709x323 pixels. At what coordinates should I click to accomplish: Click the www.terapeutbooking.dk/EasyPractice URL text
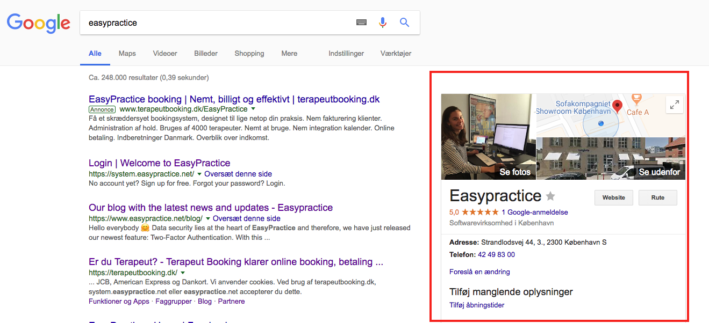tap(183, 109)
